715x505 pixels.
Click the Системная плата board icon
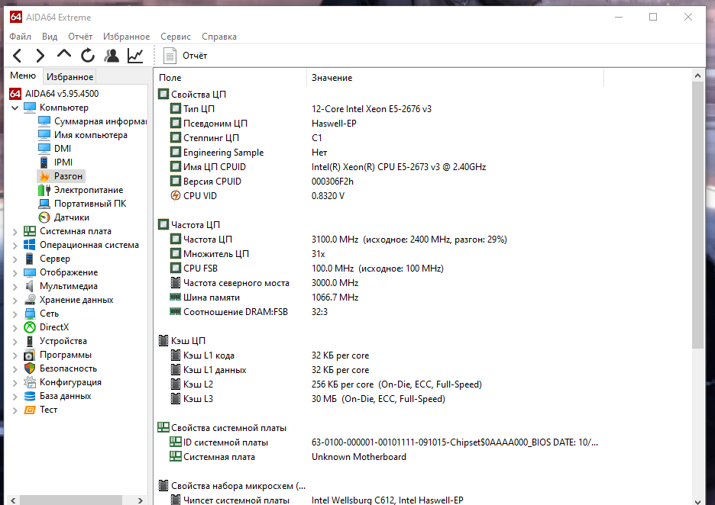30,231
